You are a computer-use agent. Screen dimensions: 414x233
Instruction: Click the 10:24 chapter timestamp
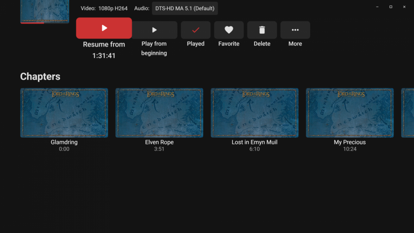click(x=350, y=149)
